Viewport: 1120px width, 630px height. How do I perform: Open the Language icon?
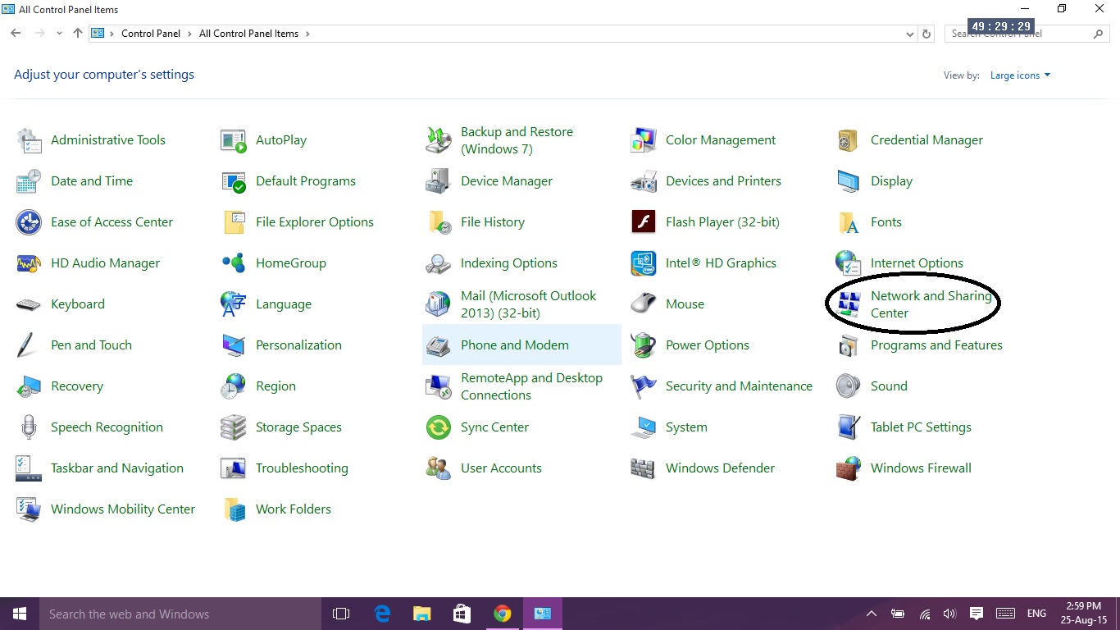234,304
